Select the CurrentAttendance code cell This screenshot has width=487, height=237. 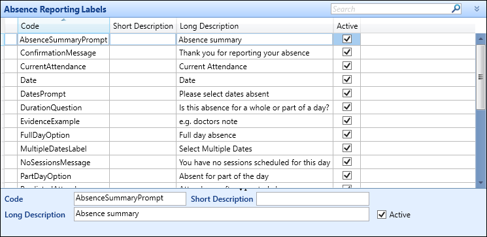pyautogui.click(x=63, y=67)
